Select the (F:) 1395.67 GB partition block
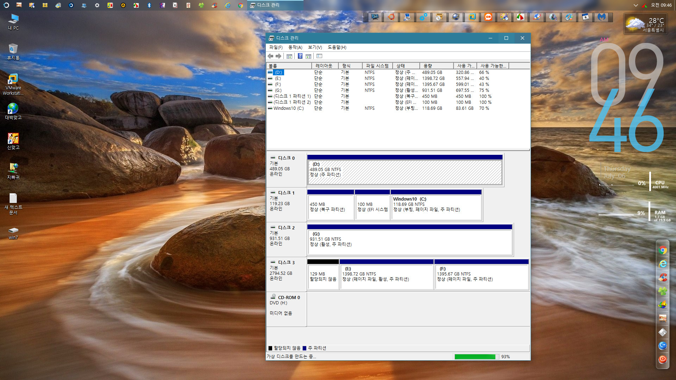The image size is (676, 380). [482, 274]
